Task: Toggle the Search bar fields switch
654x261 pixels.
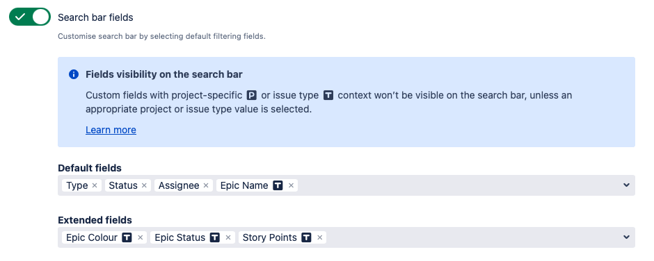Action: pyautogui.click(x=30, y=17)
